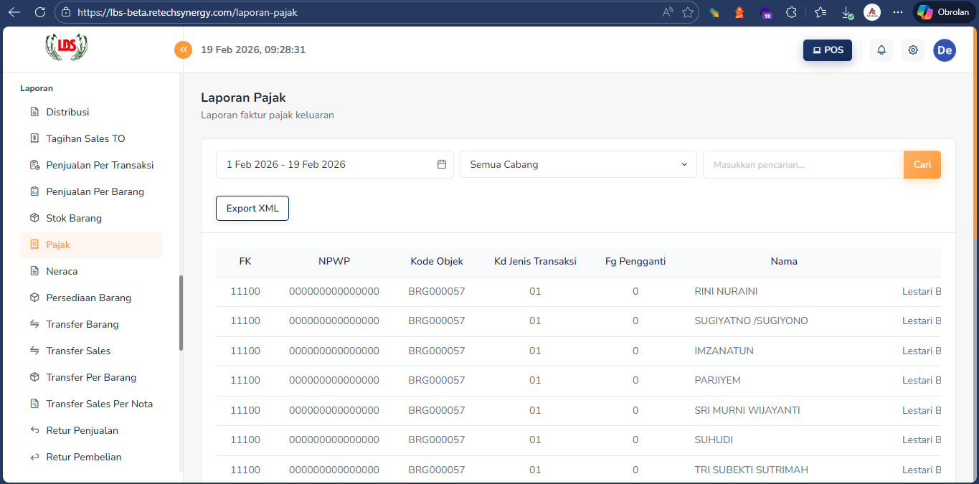Bookmark the page with the star icon

[688, 12]
